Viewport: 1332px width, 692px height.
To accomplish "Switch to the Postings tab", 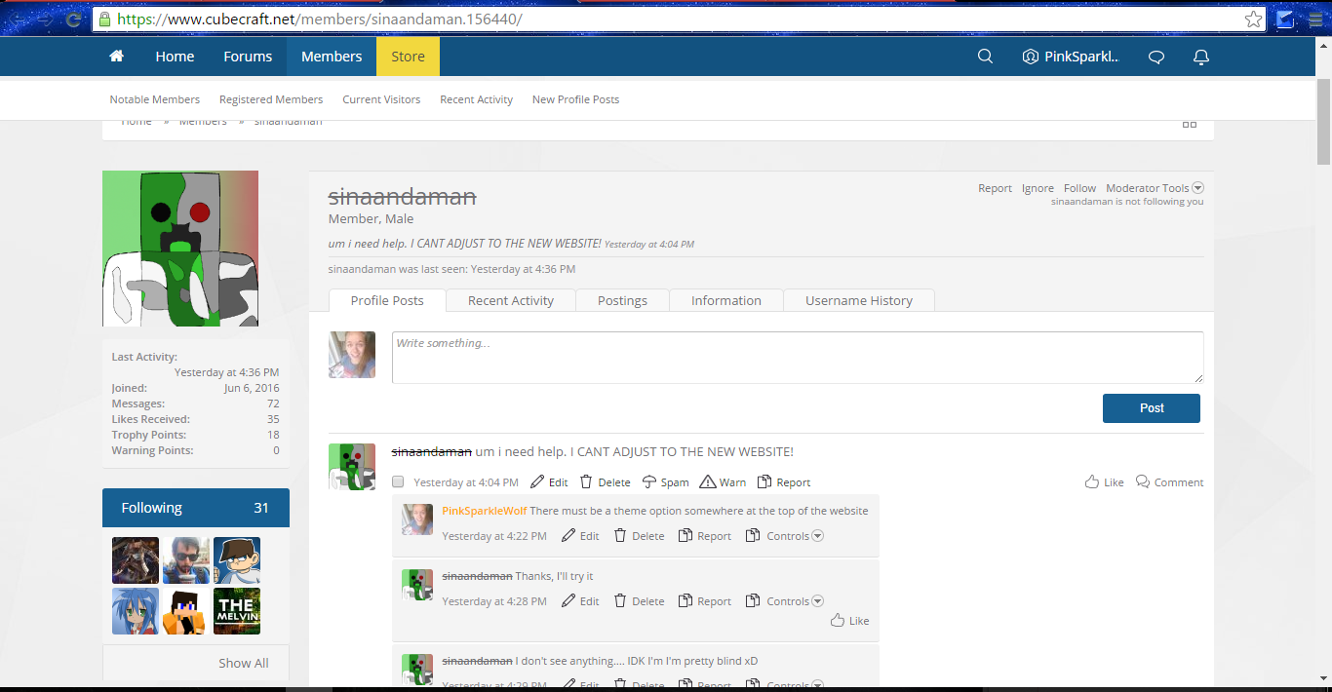I will pos(622,300).
